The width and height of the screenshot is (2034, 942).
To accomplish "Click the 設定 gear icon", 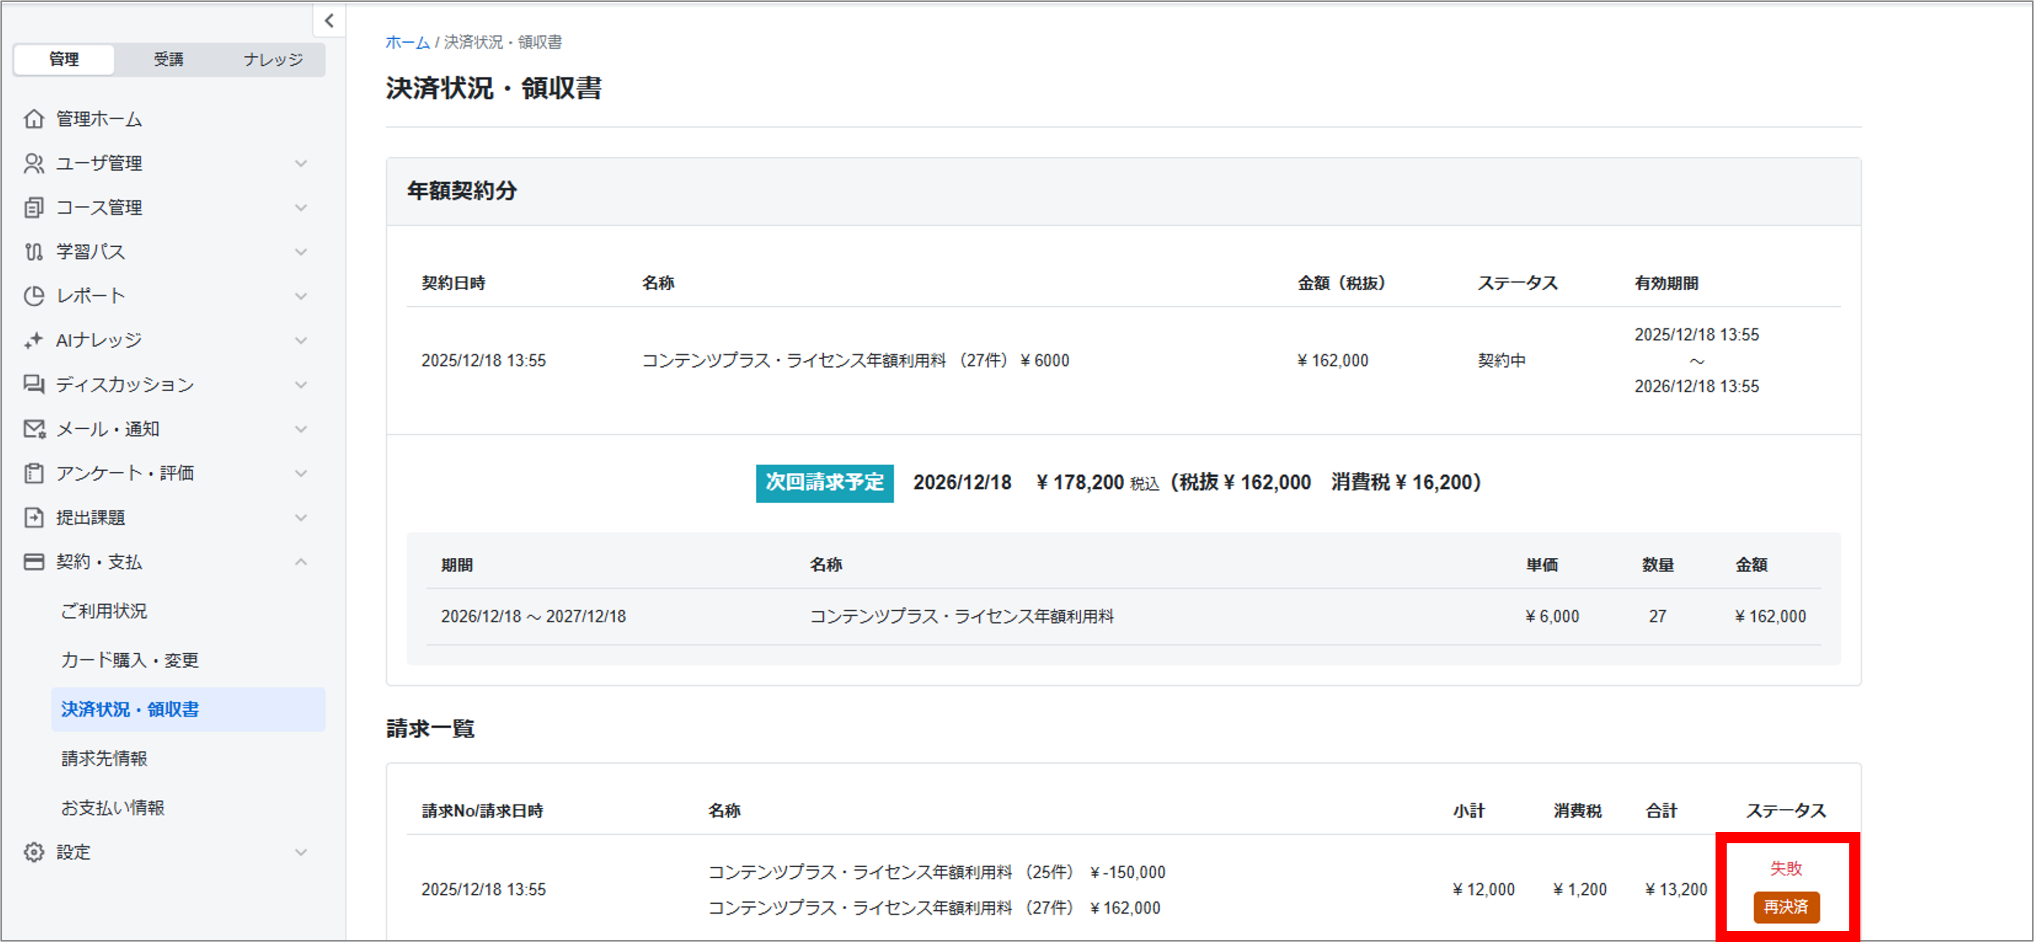I will tap(33, 851).
